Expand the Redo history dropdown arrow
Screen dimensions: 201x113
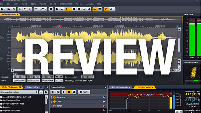pyautogui.click(x=46, y=9)
